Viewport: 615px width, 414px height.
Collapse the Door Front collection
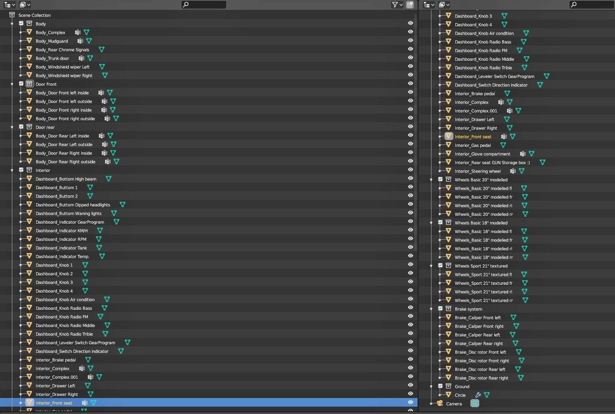pyautogui.click(x=12, y=84)
